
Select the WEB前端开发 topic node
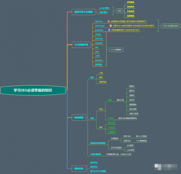coord(81,45)
